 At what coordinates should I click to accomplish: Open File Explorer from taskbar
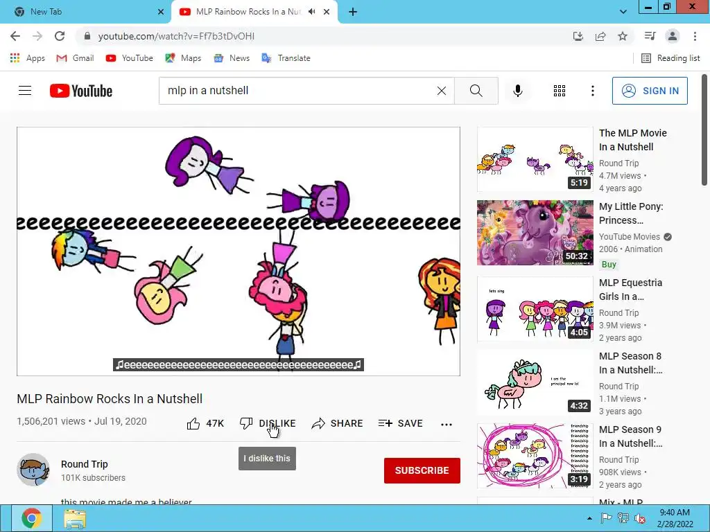pos(75,519)
